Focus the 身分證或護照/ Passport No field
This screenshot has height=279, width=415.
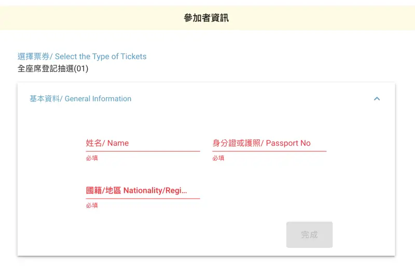click(269, 143)
